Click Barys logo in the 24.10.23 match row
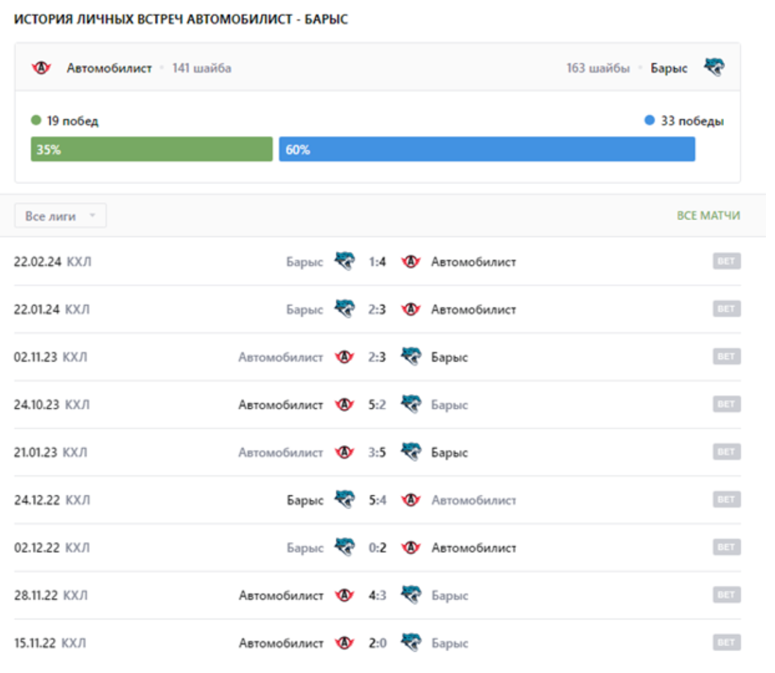The width and height of the screenshot is (775, 673). (x=411, y=404)
